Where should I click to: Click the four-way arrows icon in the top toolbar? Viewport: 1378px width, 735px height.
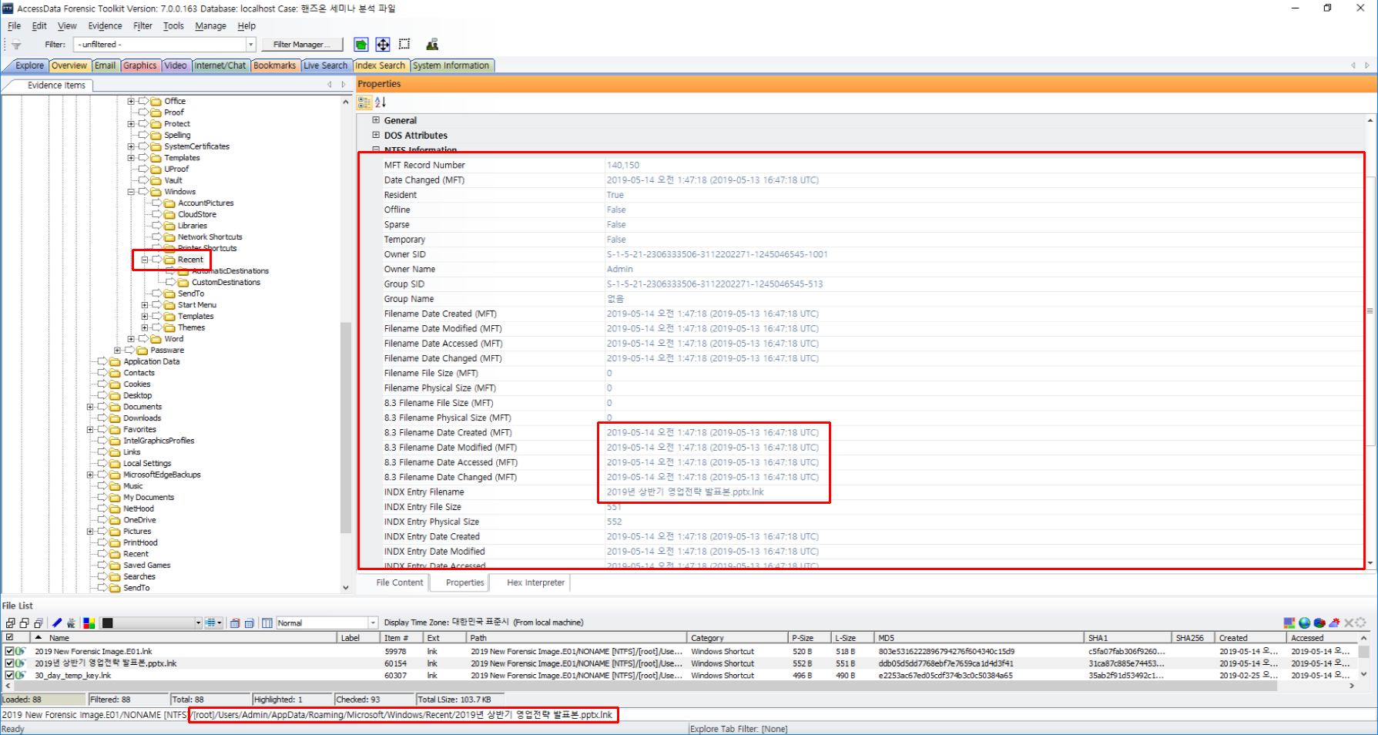pos(383,45)
